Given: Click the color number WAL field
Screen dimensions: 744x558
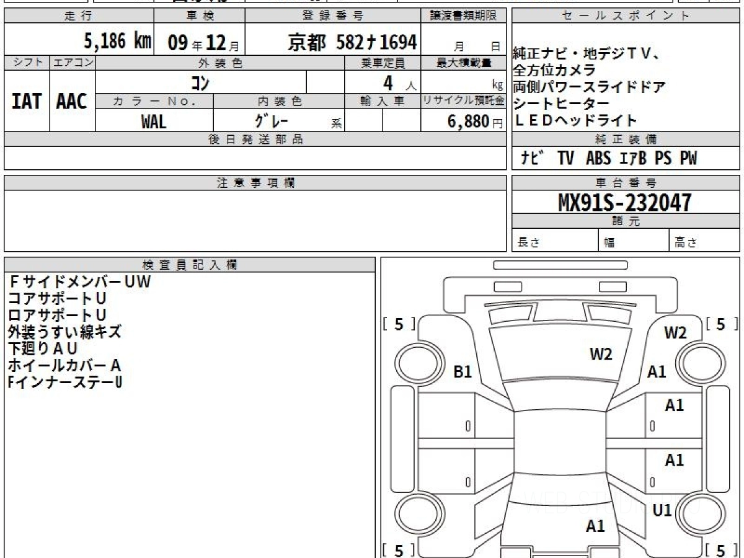Looking at the screenshot, I should pos(154,122).
